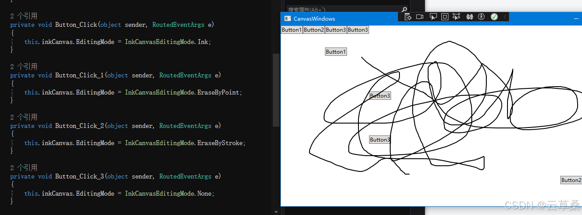The width and height of the screenshot is (582, 215).
Task: Click the XAML Hot Reload icon
Action: pos(470,17)
